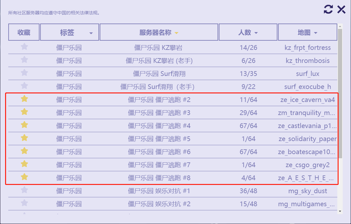Screen dimensions: 351x224
Task: Favorite the 僵尸乐园 KZ攀岩 server
Action: pyautogui.click(x=24, y=47)
